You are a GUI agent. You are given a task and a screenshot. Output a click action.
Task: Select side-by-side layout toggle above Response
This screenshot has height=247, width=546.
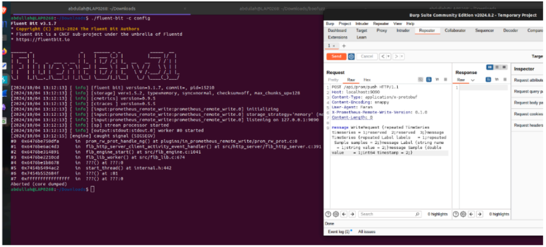coord(490,67)
